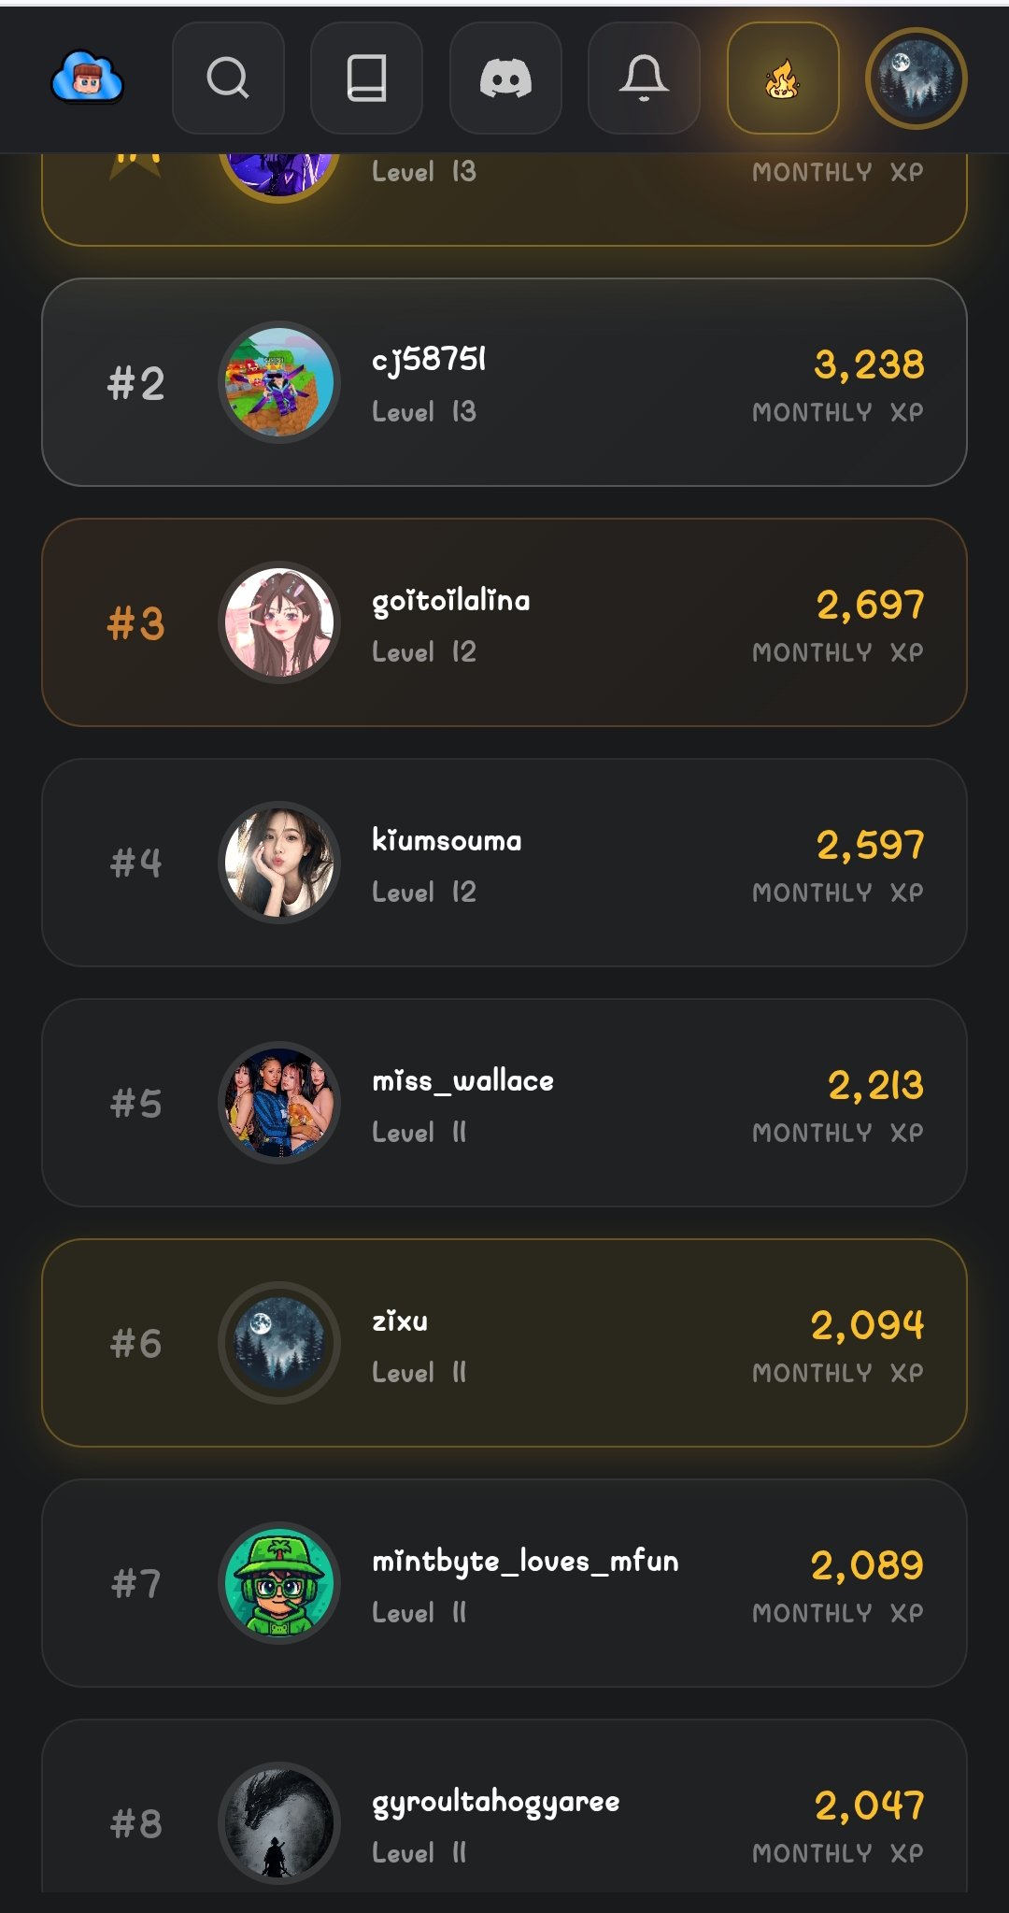The image size is (1009, 1913).
Task: Open the search icon in top bar
Action: click(x=228, y=79)
